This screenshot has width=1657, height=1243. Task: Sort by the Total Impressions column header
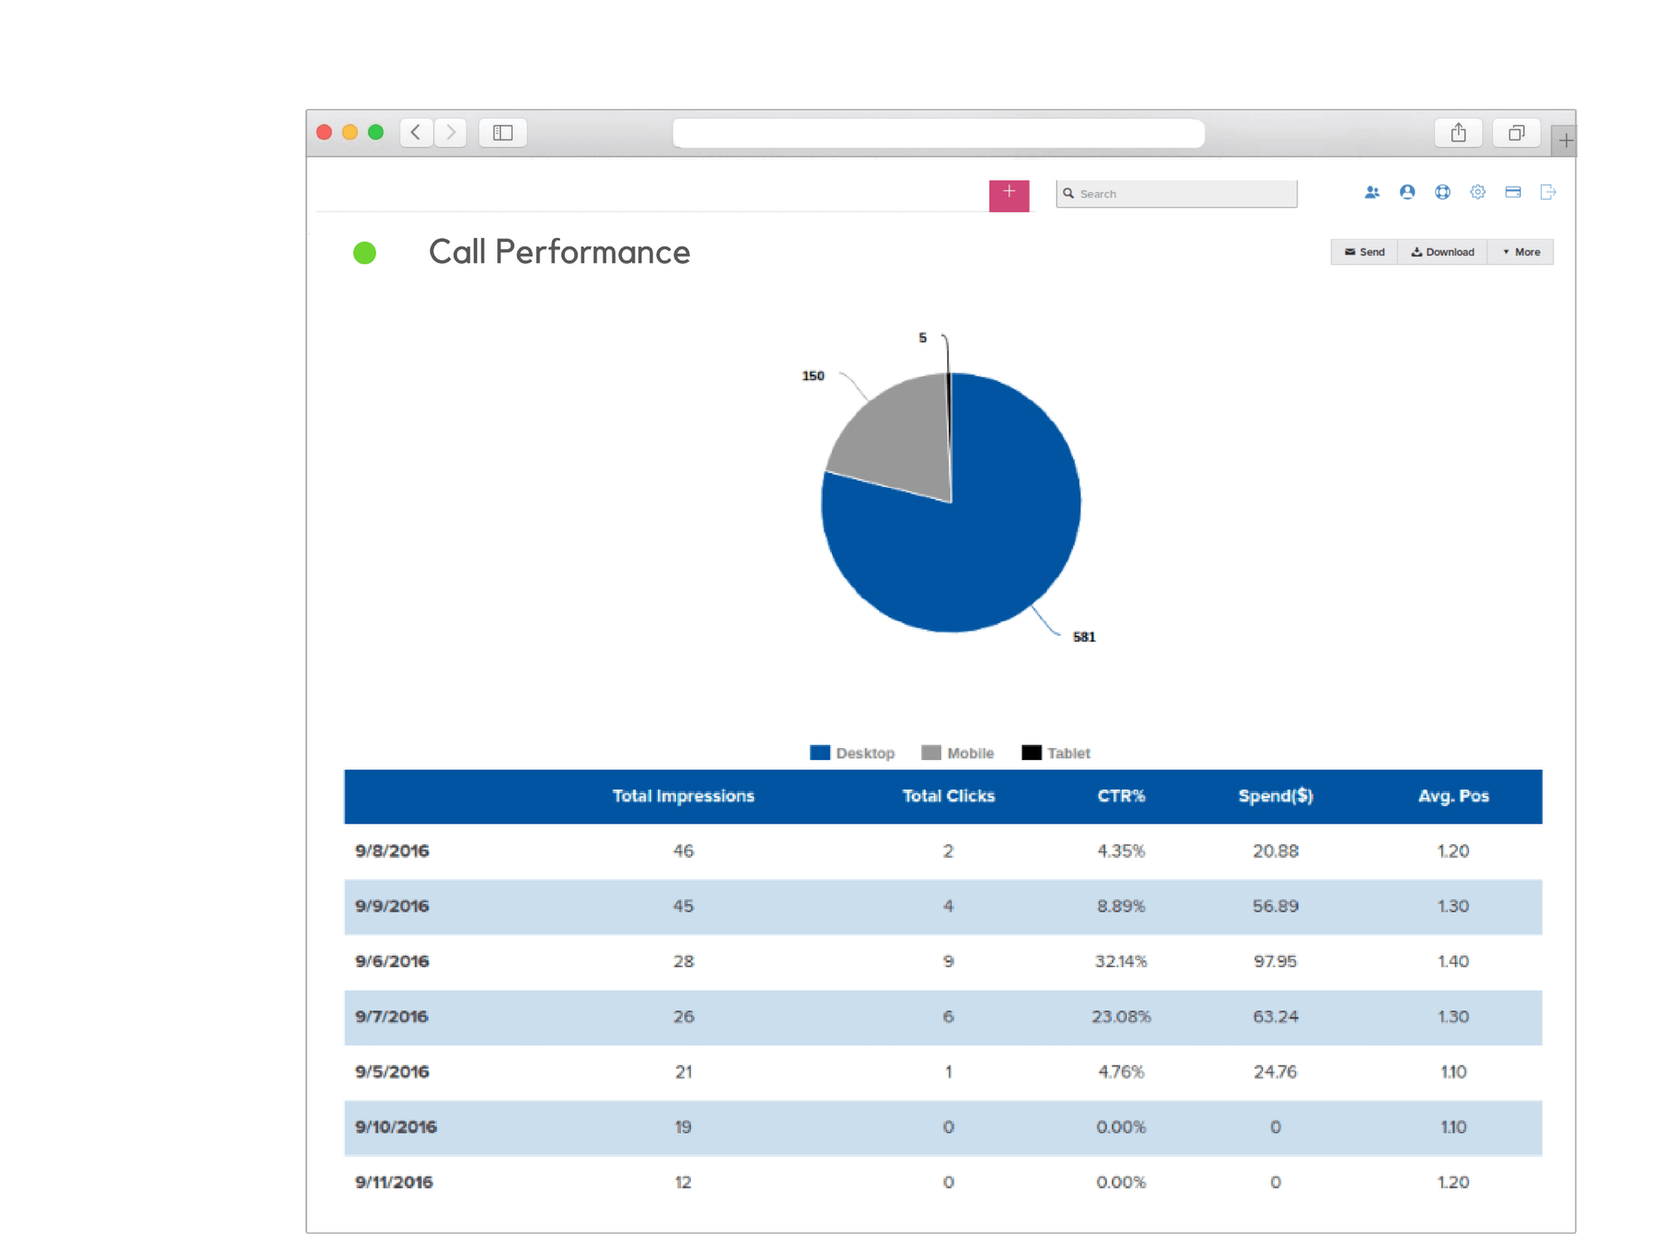(683, 796)
